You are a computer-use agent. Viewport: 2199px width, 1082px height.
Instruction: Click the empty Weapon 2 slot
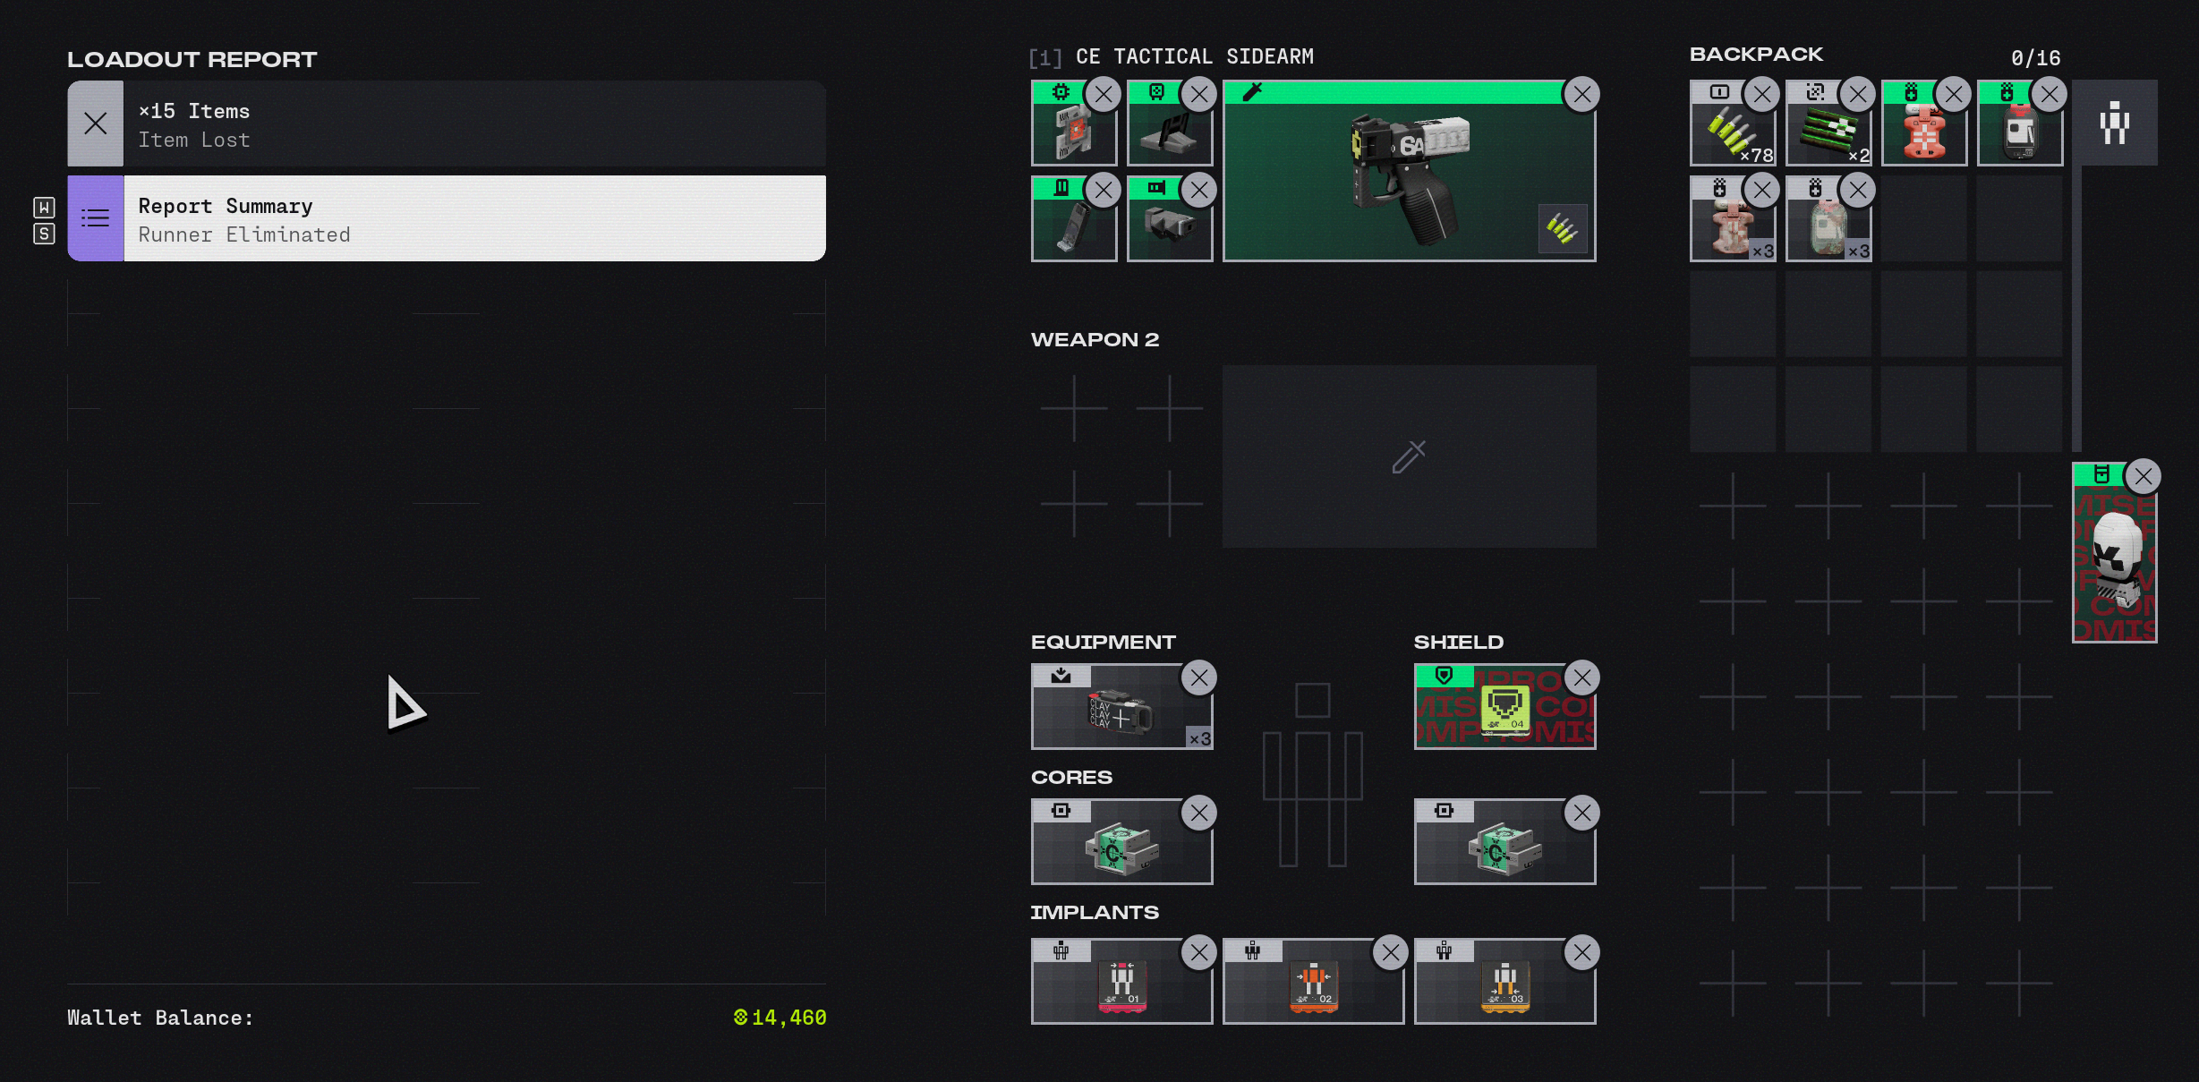pos(1409,456)
